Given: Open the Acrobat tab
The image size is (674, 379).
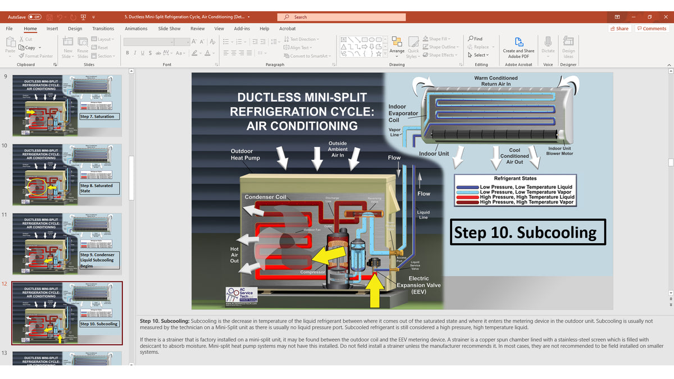Looking at the screenshot, I should (288, 29).
